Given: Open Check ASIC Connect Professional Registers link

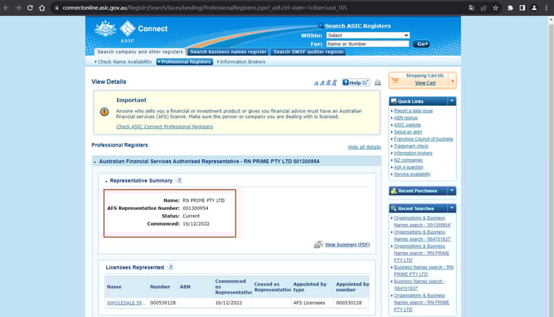Looking at the screenshot, I should coord(165,127).
